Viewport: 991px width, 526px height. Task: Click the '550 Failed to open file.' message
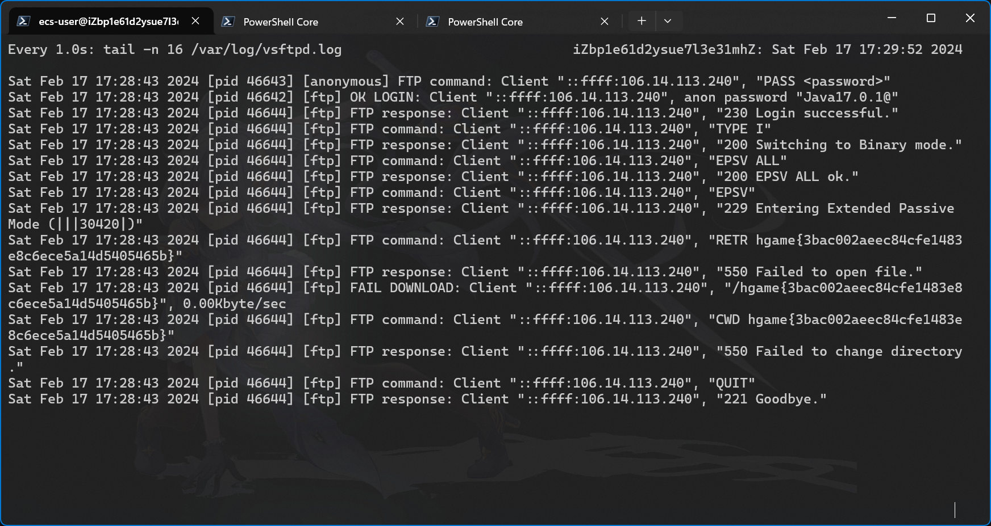click(819, 272)
